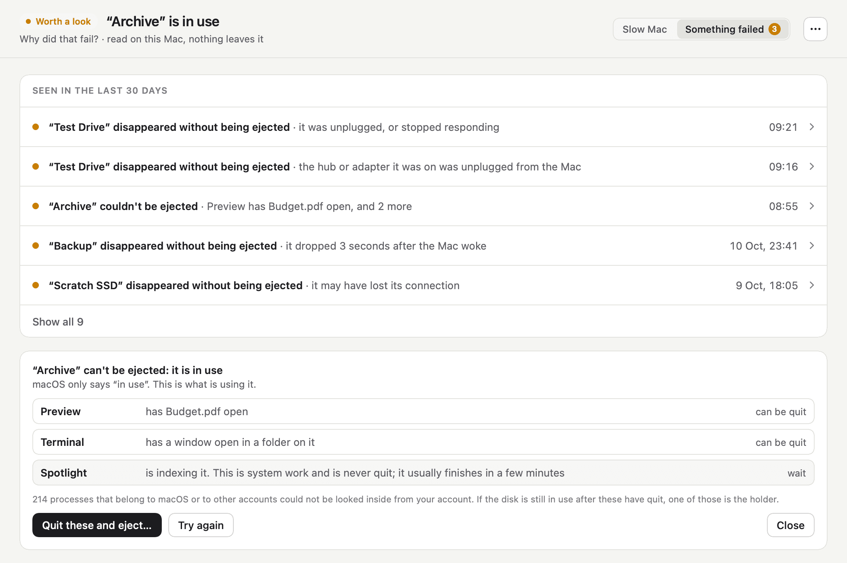This screenshot has width=847, height=563.
Task: Expand the Scratch SSD event chevron
Action: tap(811, 285)
